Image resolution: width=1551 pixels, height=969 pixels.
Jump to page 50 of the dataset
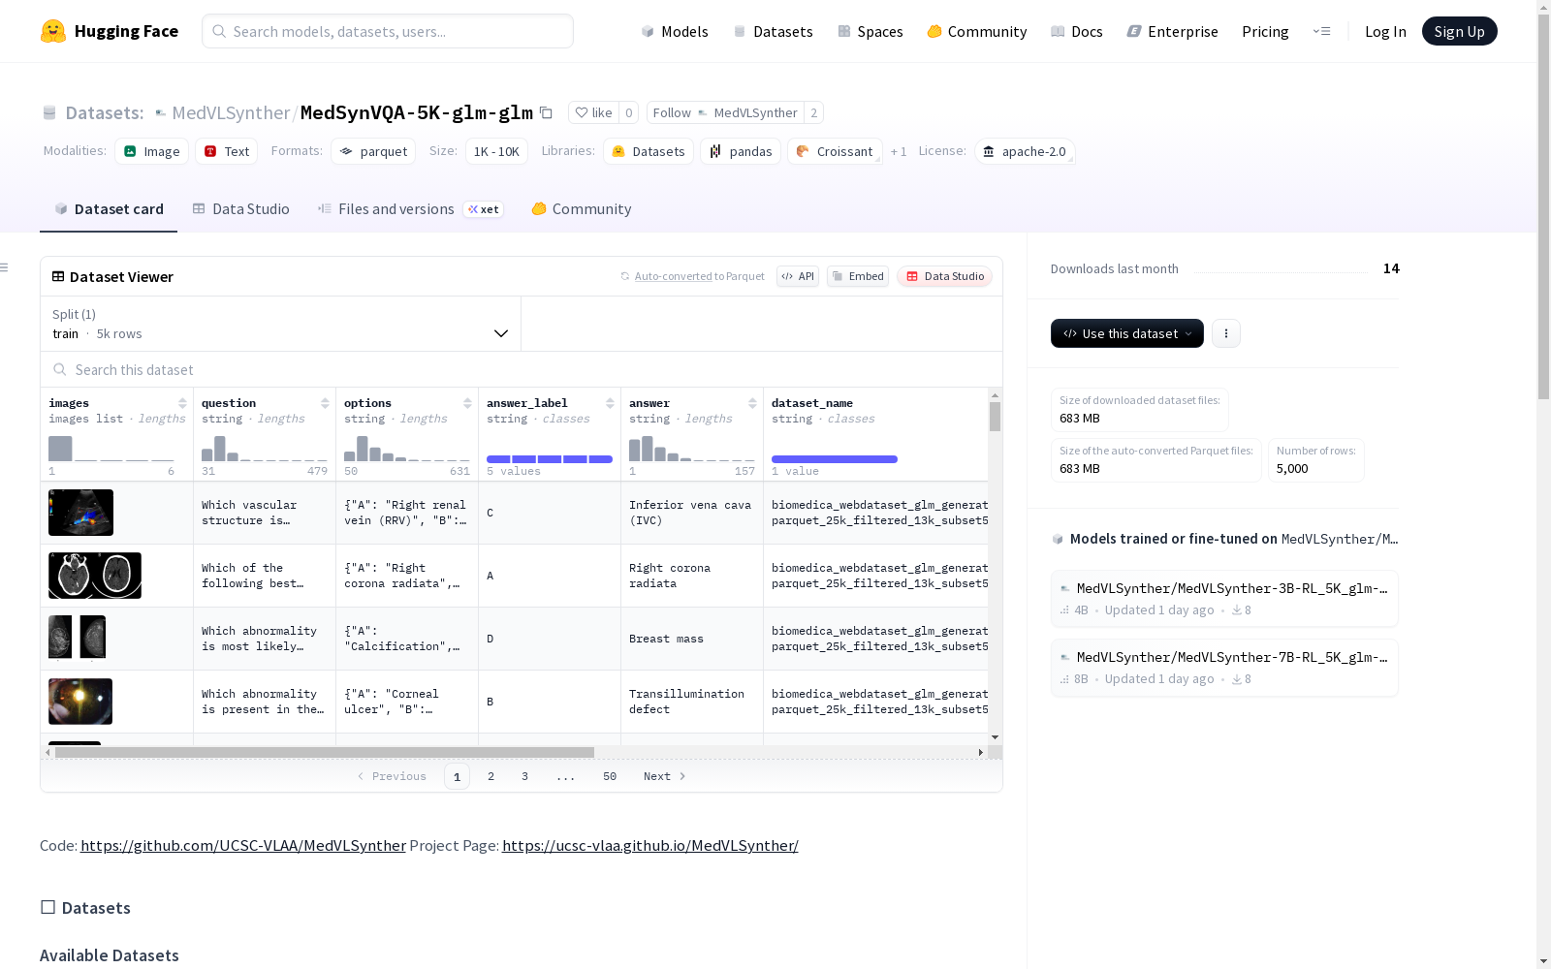(x=610, y=776)
